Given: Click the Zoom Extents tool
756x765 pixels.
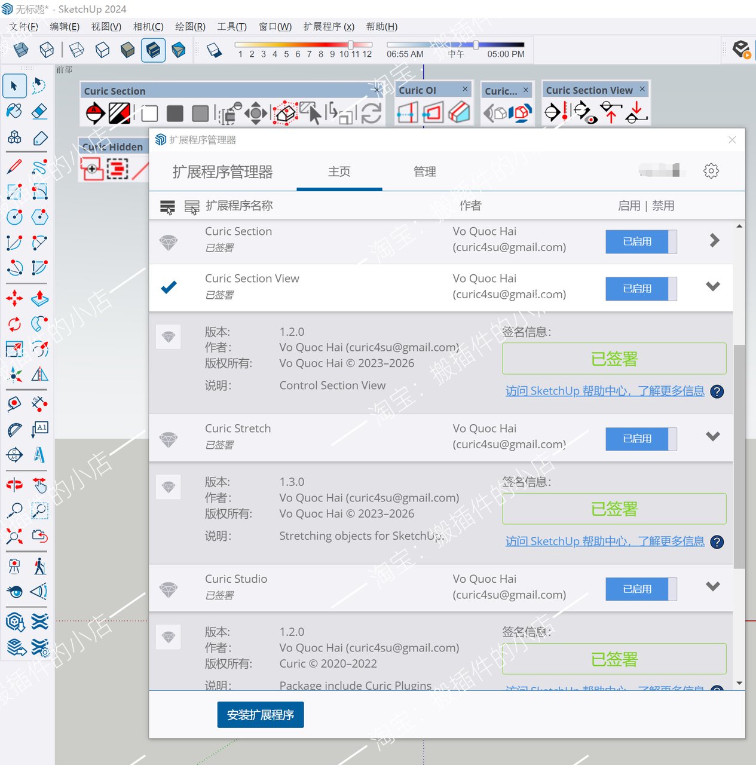Looking at the screenshot, I should 14,536.
